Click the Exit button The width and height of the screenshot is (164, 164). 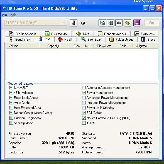tap(152, 23)
